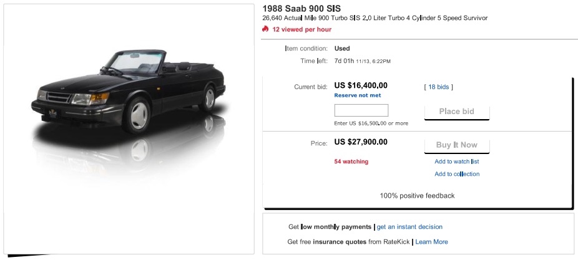The width and height of the screenshot is (578, 260).
Task: Click the 12 viewed per hour text
Action: click(x=301, y=29)
